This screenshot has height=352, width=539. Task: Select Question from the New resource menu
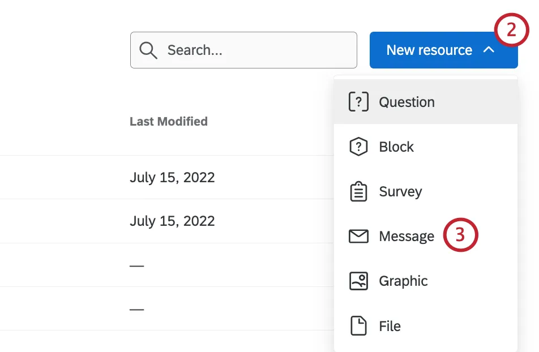[406, 102]
